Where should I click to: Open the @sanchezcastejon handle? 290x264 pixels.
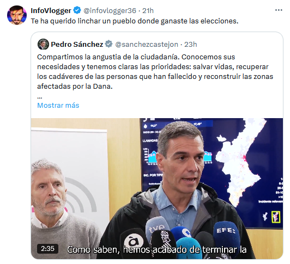pos(147,44)
